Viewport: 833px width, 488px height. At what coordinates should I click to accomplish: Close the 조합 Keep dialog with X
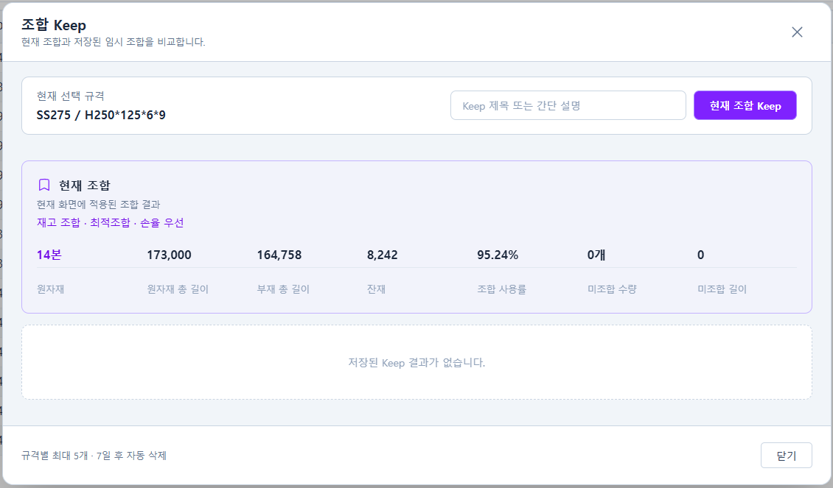tap(797, 32)
